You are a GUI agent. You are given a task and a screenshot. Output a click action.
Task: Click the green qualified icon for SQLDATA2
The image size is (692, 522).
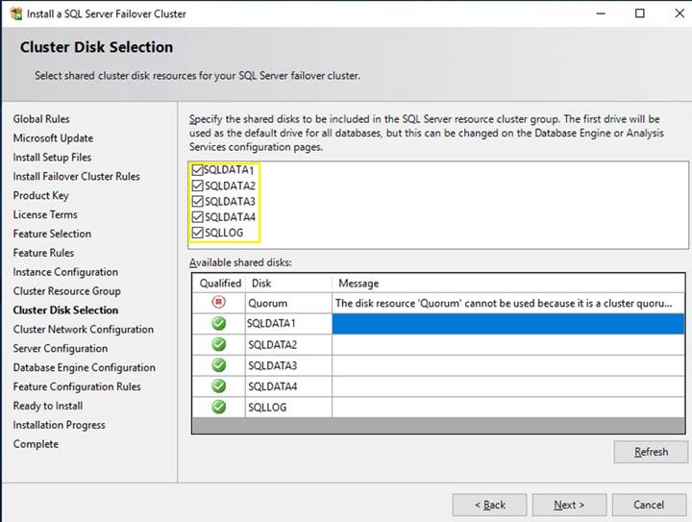pyautogui.click(x=218, y=344)
